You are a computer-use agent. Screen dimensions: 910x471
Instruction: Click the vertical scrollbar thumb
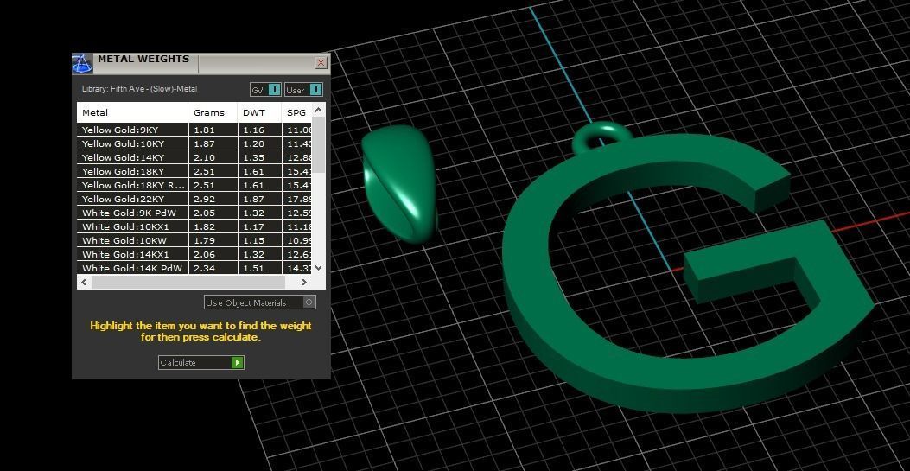(x=318, y=144)
